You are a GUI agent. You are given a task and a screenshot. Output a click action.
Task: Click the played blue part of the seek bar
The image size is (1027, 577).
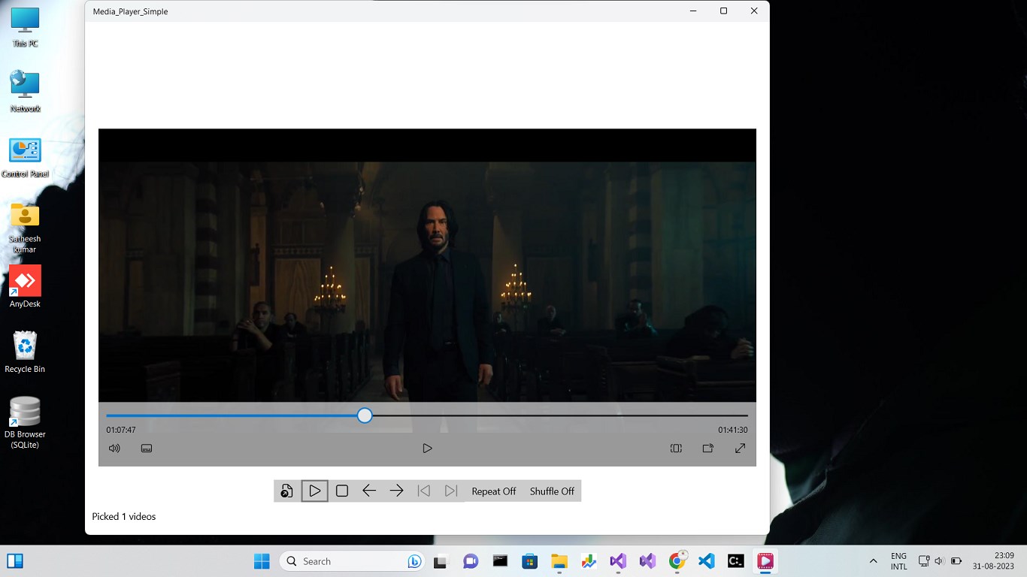[x=232, y=415]
